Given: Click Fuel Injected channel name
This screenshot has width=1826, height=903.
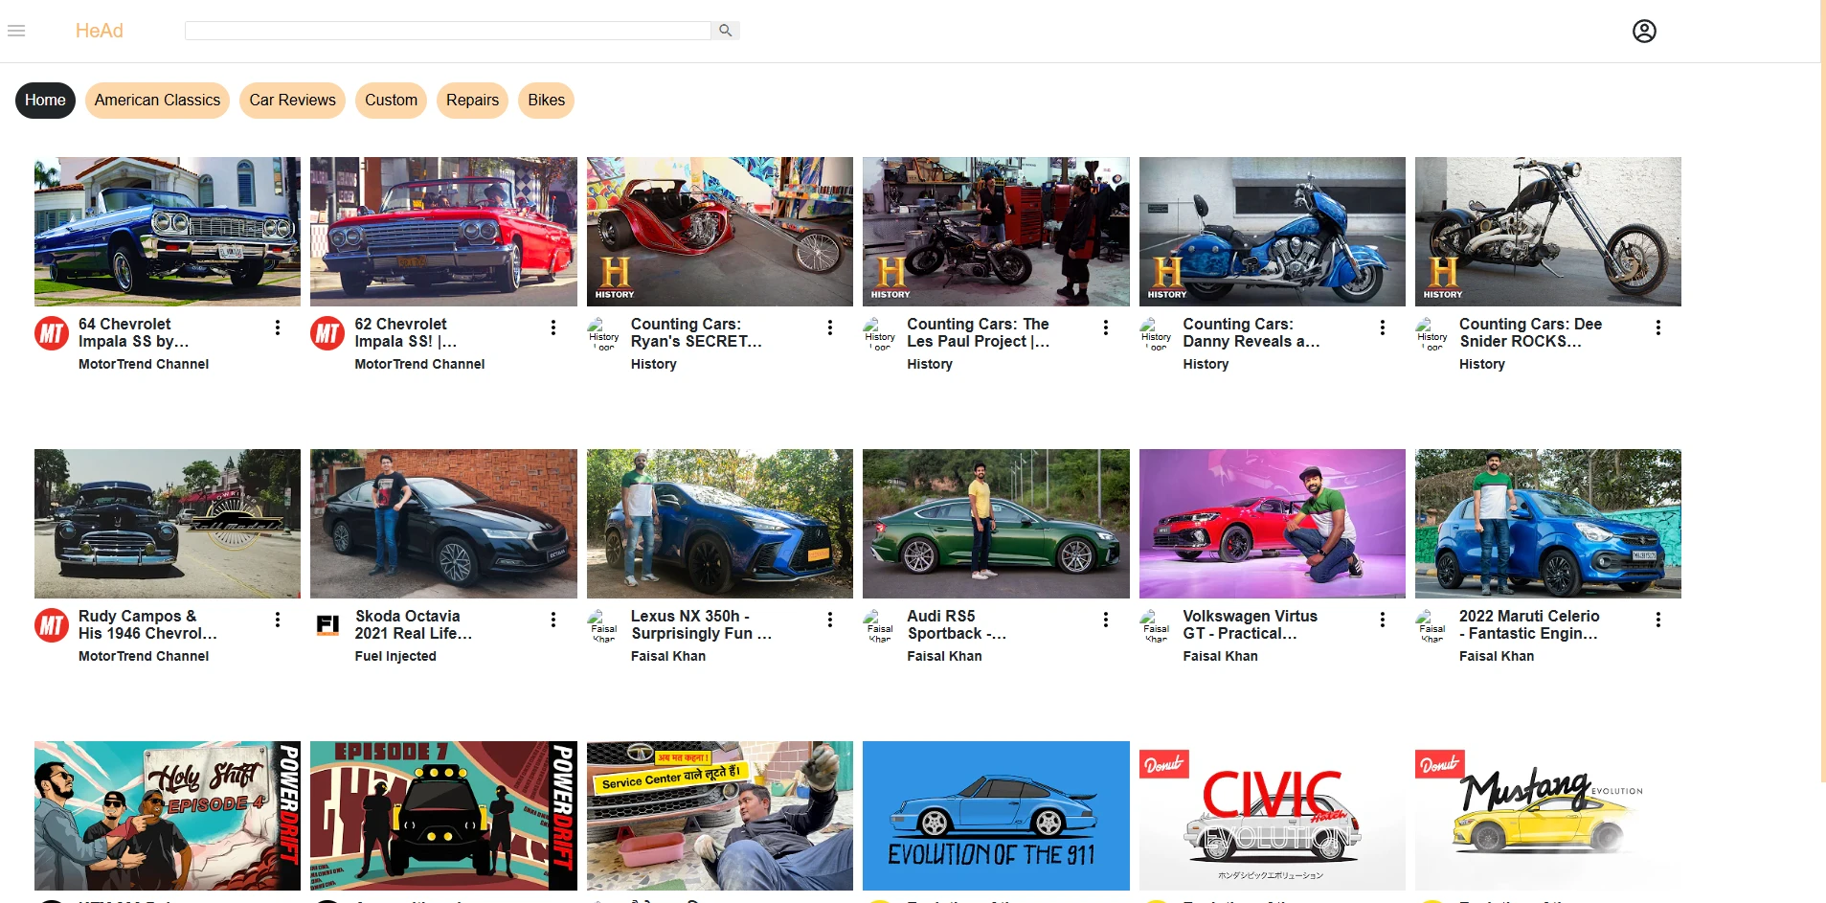Looking at the screenshot, I should coord(395,657).
